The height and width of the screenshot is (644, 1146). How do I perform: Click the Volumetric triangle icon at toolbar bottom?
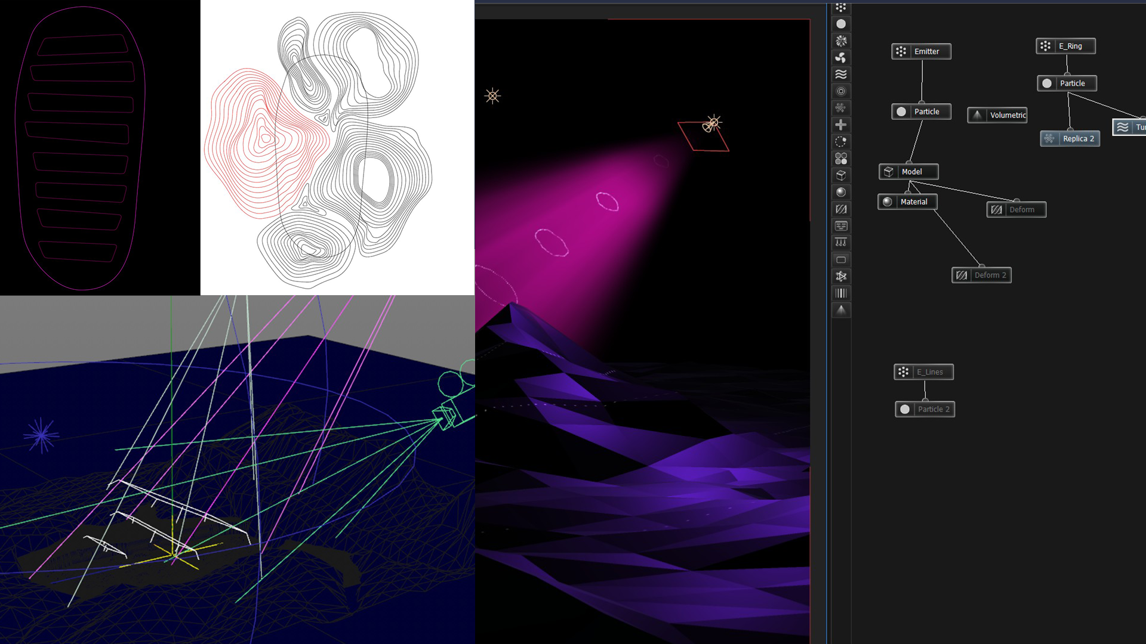[x=841, y=310]
